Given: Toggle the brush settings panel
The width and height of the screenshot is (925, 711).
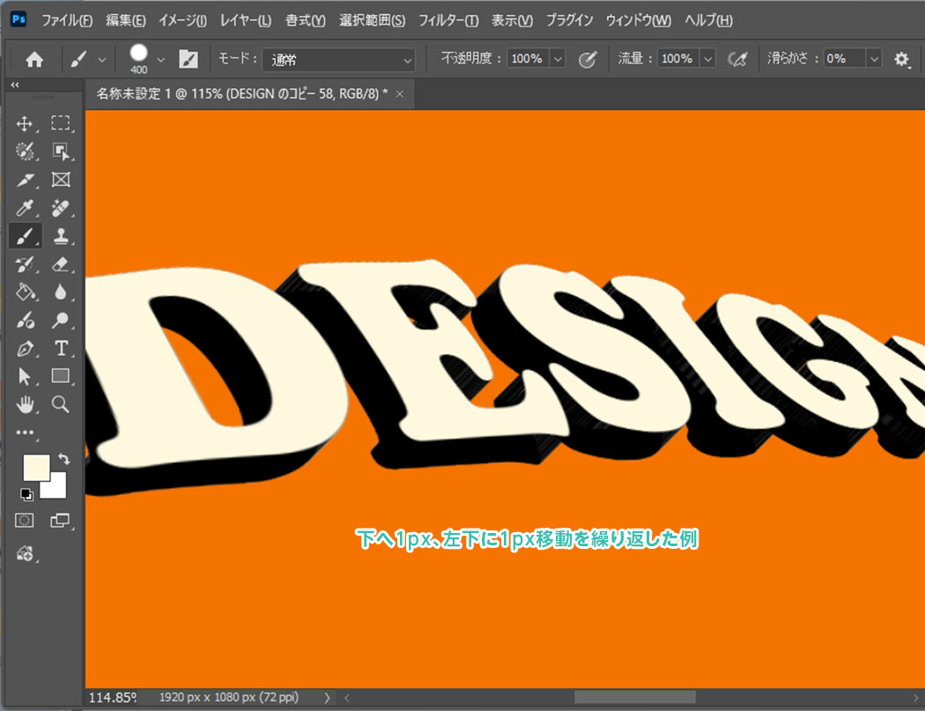Looking at the screenshot, I should coord(189,59).
